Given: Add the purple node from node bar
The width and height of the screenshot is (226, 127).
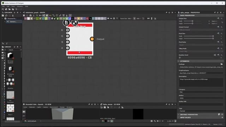Looking at the screenshot, I should click(49, 18).
